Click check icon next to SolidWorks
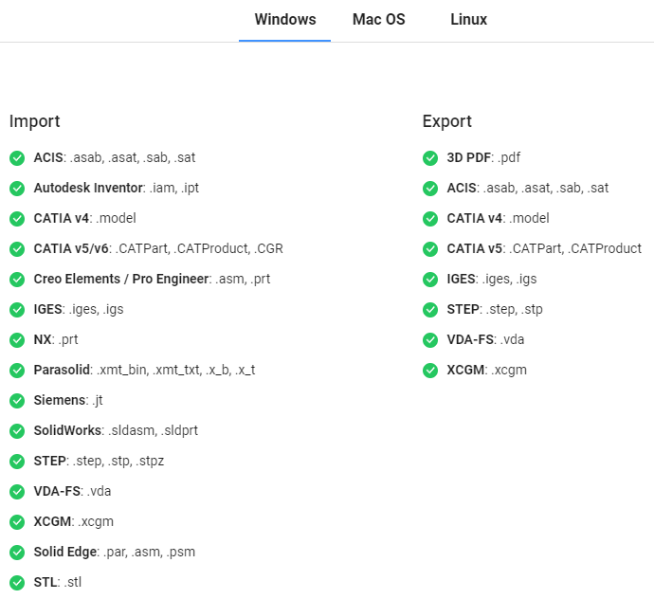Image resolution: width=654 pixels, height=599 pixels. pyautogui.click(x=17, y=431)
